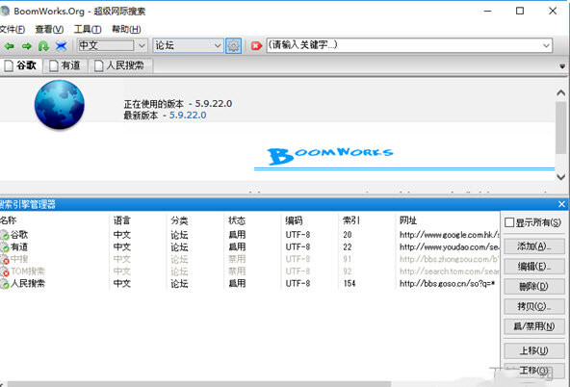Click the 拷贝(C) button
The height and width of the screenshot is (387, 570).
click(534, 306)
